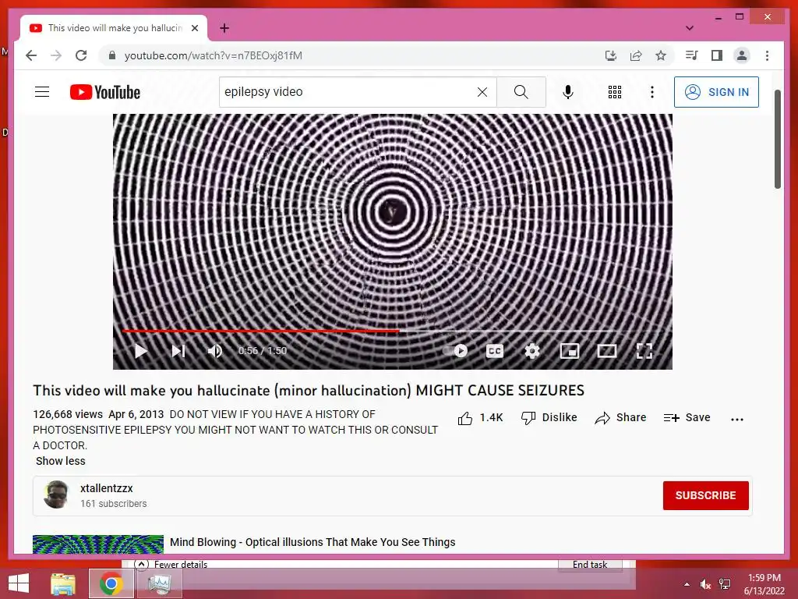This screenshot has width=798, height=599.
Task: Open network tray icon
Action: coord(725,584)
